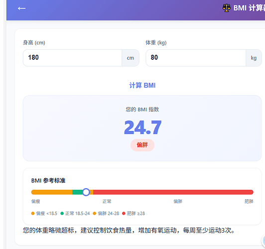Click the 24.7 BMI result value
Image resolution: width=265 pixels, height=249 pixels.
click(142, 127)
